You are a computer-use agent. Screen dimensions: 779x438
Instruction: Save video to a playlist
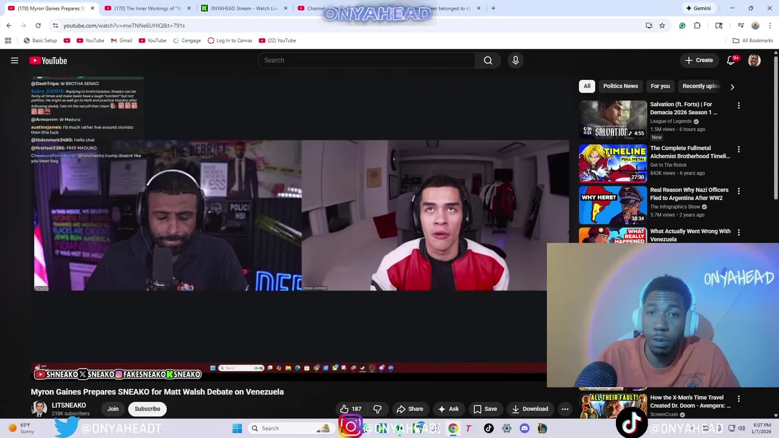(485, 409)
